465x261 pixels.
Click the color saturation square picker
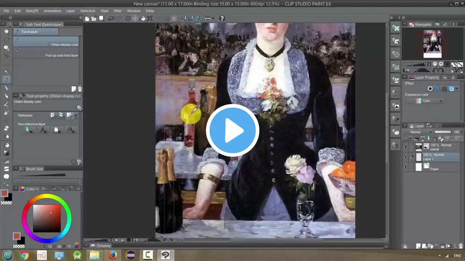pos(47,219)
